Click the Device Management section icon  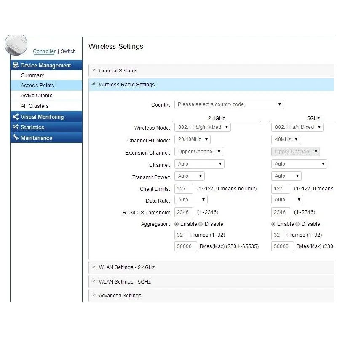coord(16,65)
